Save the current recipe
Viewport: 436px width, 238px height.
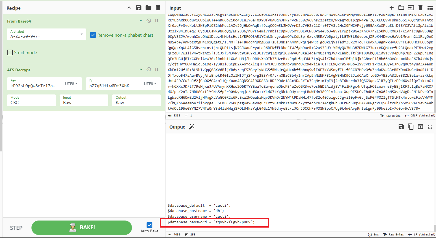pyautogui.click(x=139, y=8)
